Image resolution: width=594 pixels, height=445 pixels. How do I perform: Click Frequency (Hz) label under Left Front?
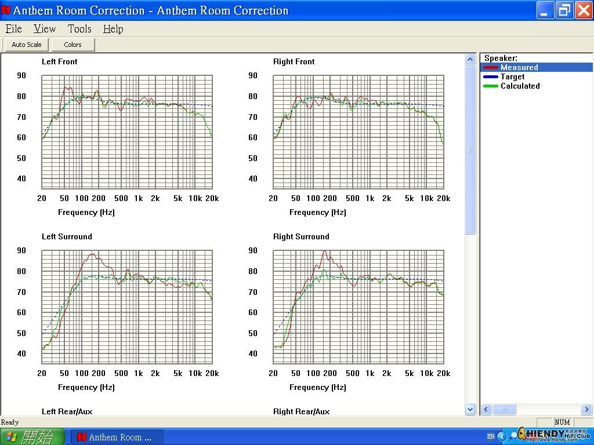(x=86, y=212)
